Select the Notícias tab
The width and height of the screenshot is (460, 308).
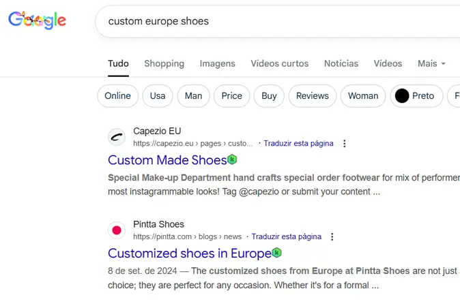tap(341, 63)
